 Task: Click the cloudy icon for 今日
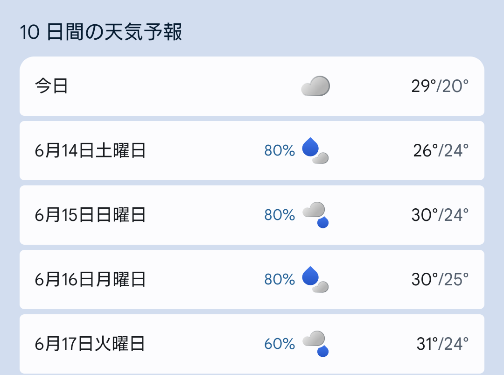(x=315, y=86)
